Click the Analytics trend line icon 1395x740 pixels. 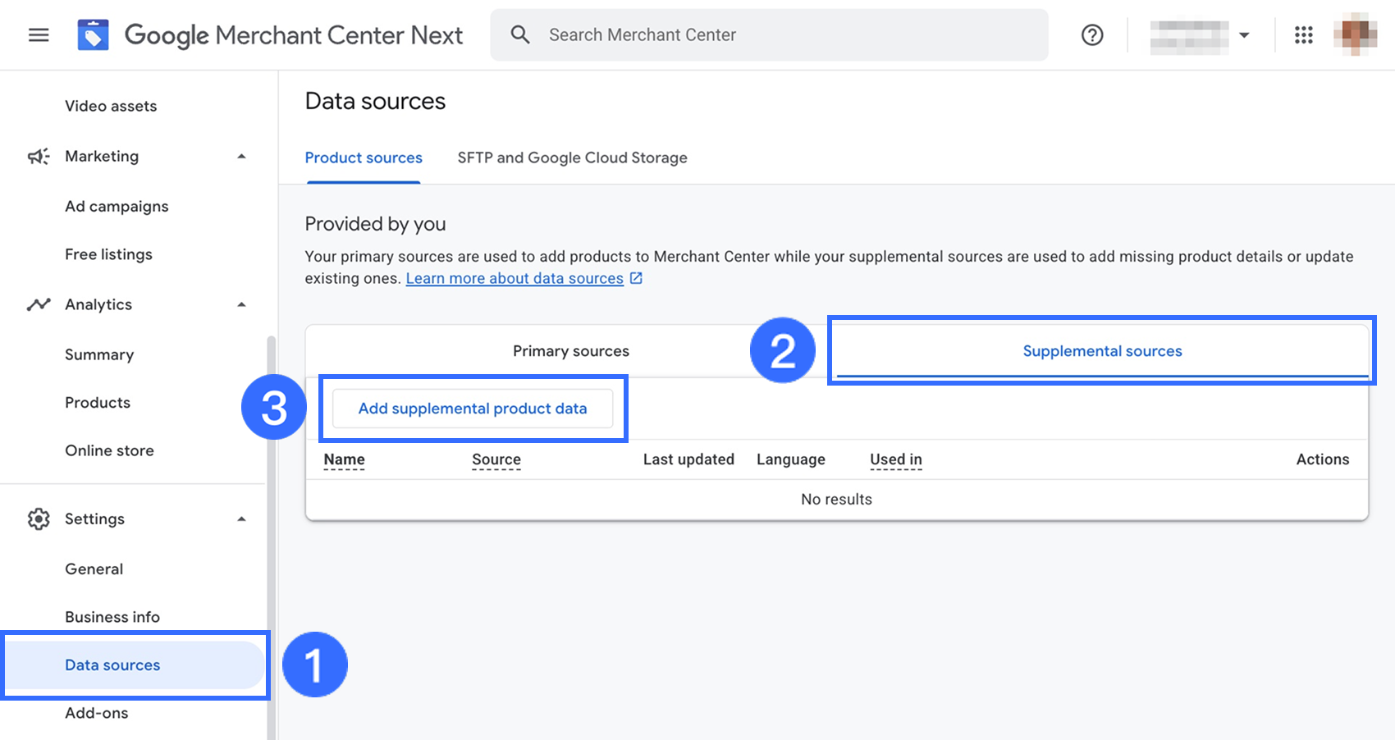39,305
